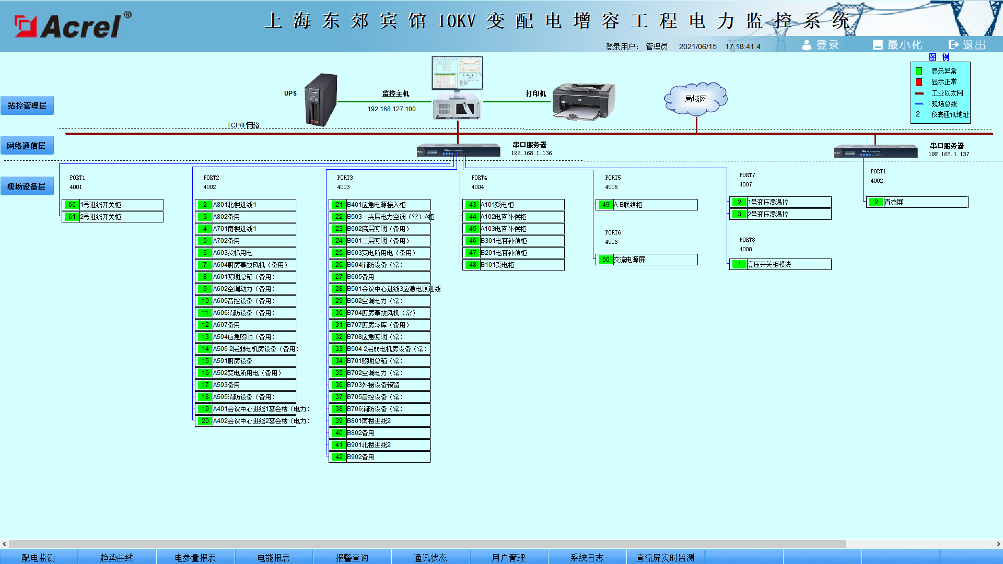Click status indicator 2 for 直流屏

(876, 202)
